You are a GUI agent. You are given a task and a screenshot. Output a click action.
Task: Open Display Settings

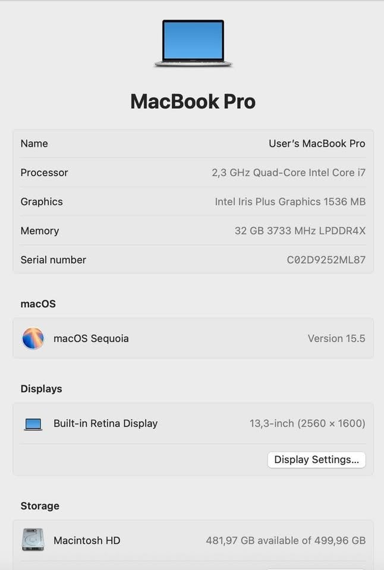317,460
